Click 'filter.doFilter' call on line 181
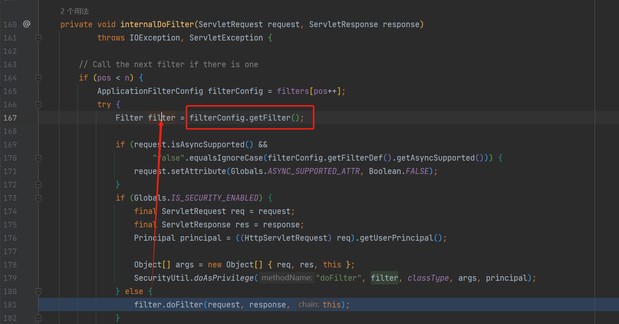This screenshot has height=324, width=619. click(169, 305)
